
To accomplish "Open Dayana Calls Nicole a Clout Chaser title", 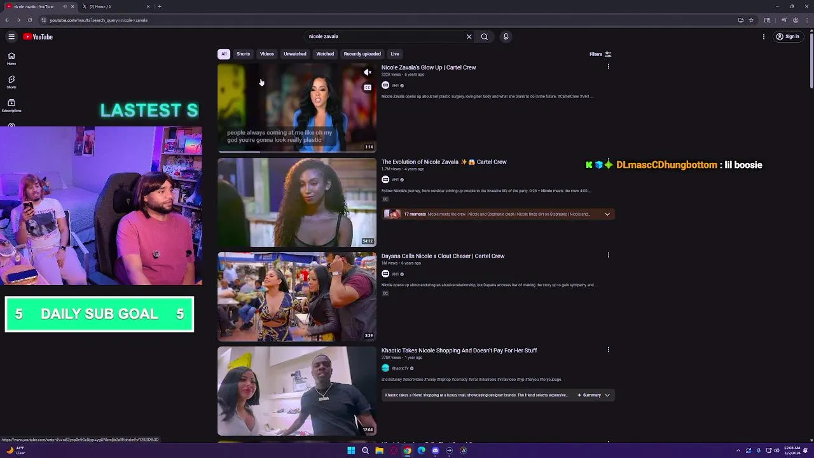I will pyautogui.click(x=443, y=256).
